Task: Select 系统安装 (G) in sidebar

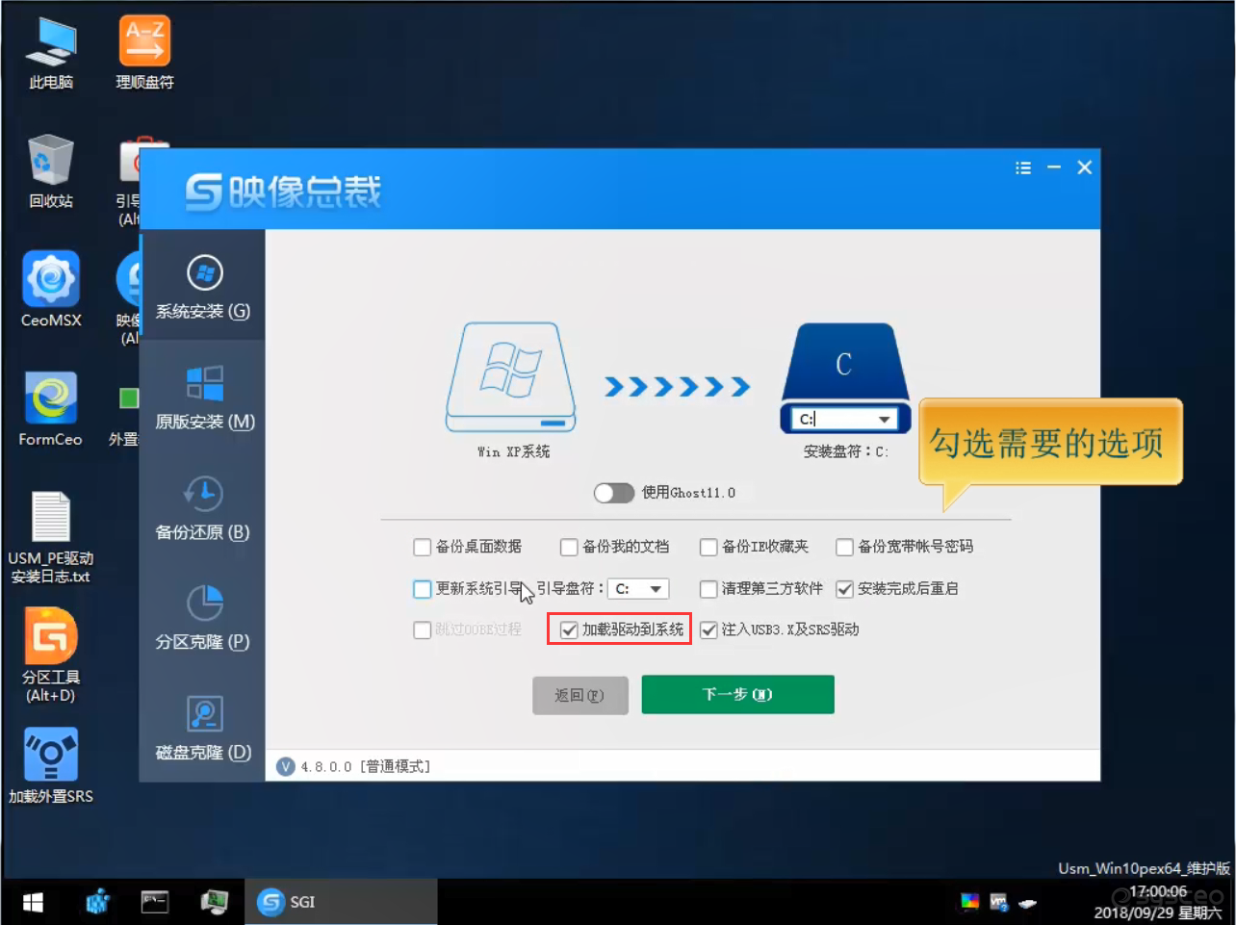Action: click(203, 287)
